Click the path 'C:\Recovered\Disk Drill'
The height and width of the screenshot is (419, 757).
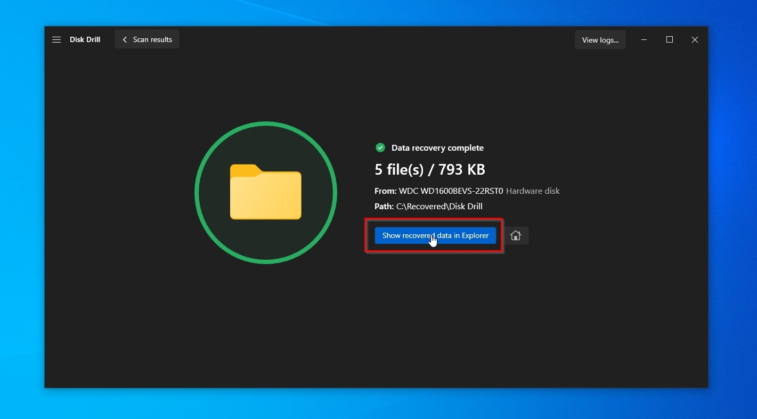[439, 207]
